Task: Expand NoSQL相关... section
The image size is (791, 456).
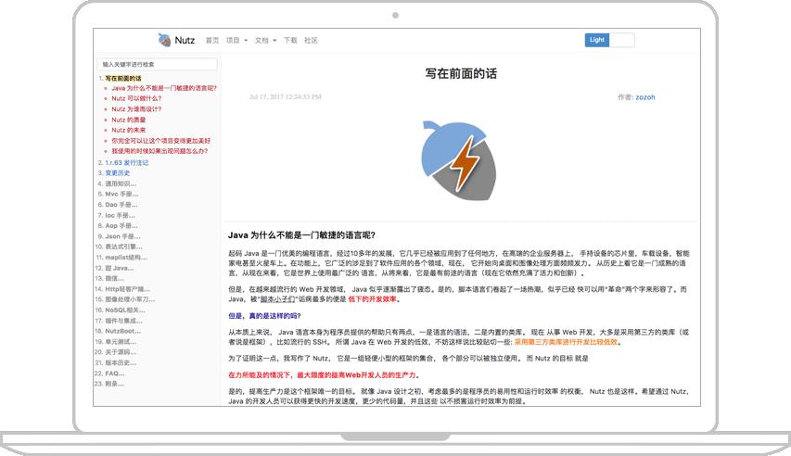Action: (124, 310)
